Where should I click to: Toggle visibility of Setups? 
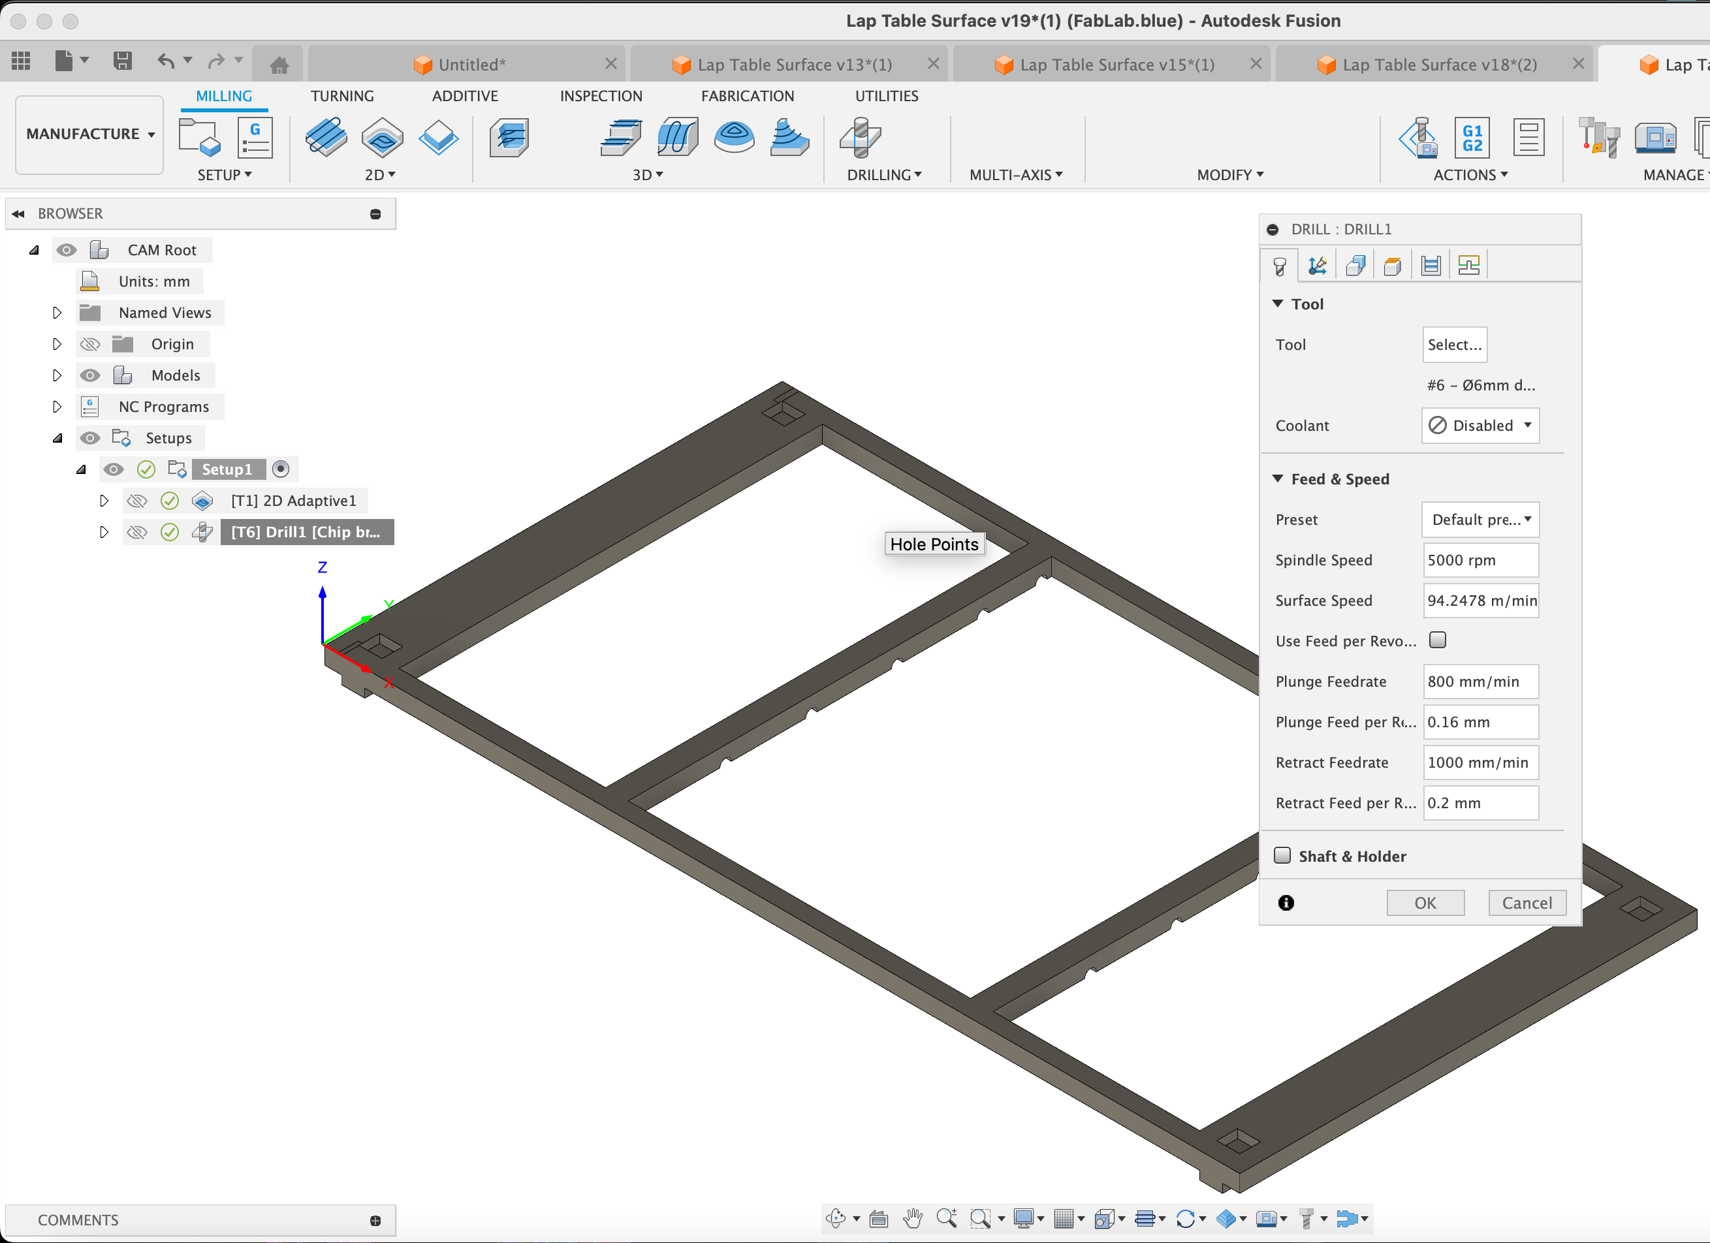coord(89,438)
